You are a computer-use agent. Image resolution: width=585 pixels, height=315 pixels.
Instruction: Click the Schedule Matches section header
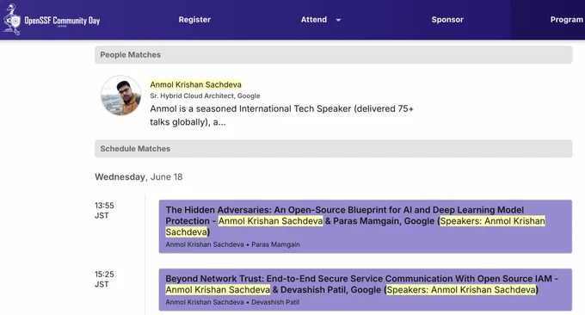333,149
